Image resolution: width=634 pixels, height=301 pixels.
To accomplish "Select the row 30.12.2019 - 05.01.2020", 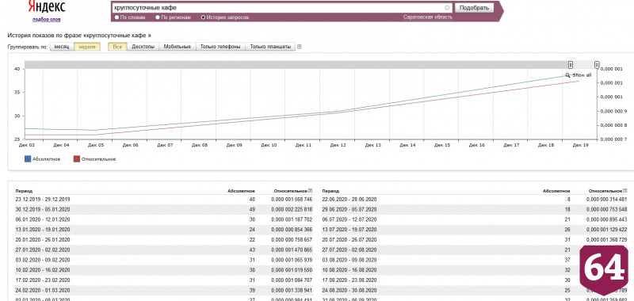I will pyautogui.click(x=164, y=209).
